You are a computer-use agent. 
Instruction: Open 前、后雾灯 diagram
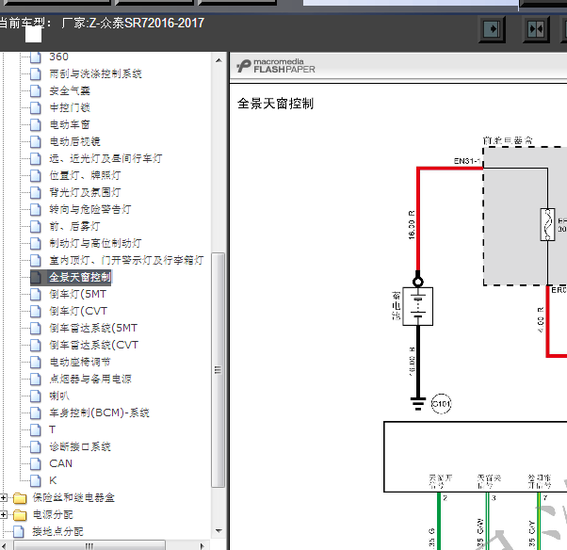point(74,226)
